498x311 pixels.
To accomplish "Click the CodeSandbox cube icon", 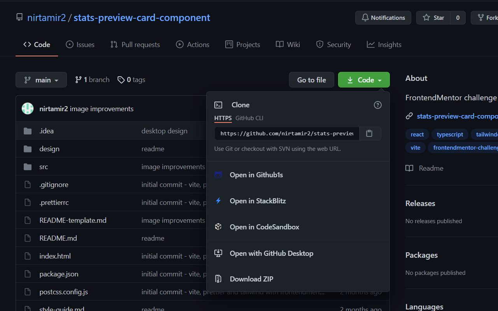I will tap(218, 227).
